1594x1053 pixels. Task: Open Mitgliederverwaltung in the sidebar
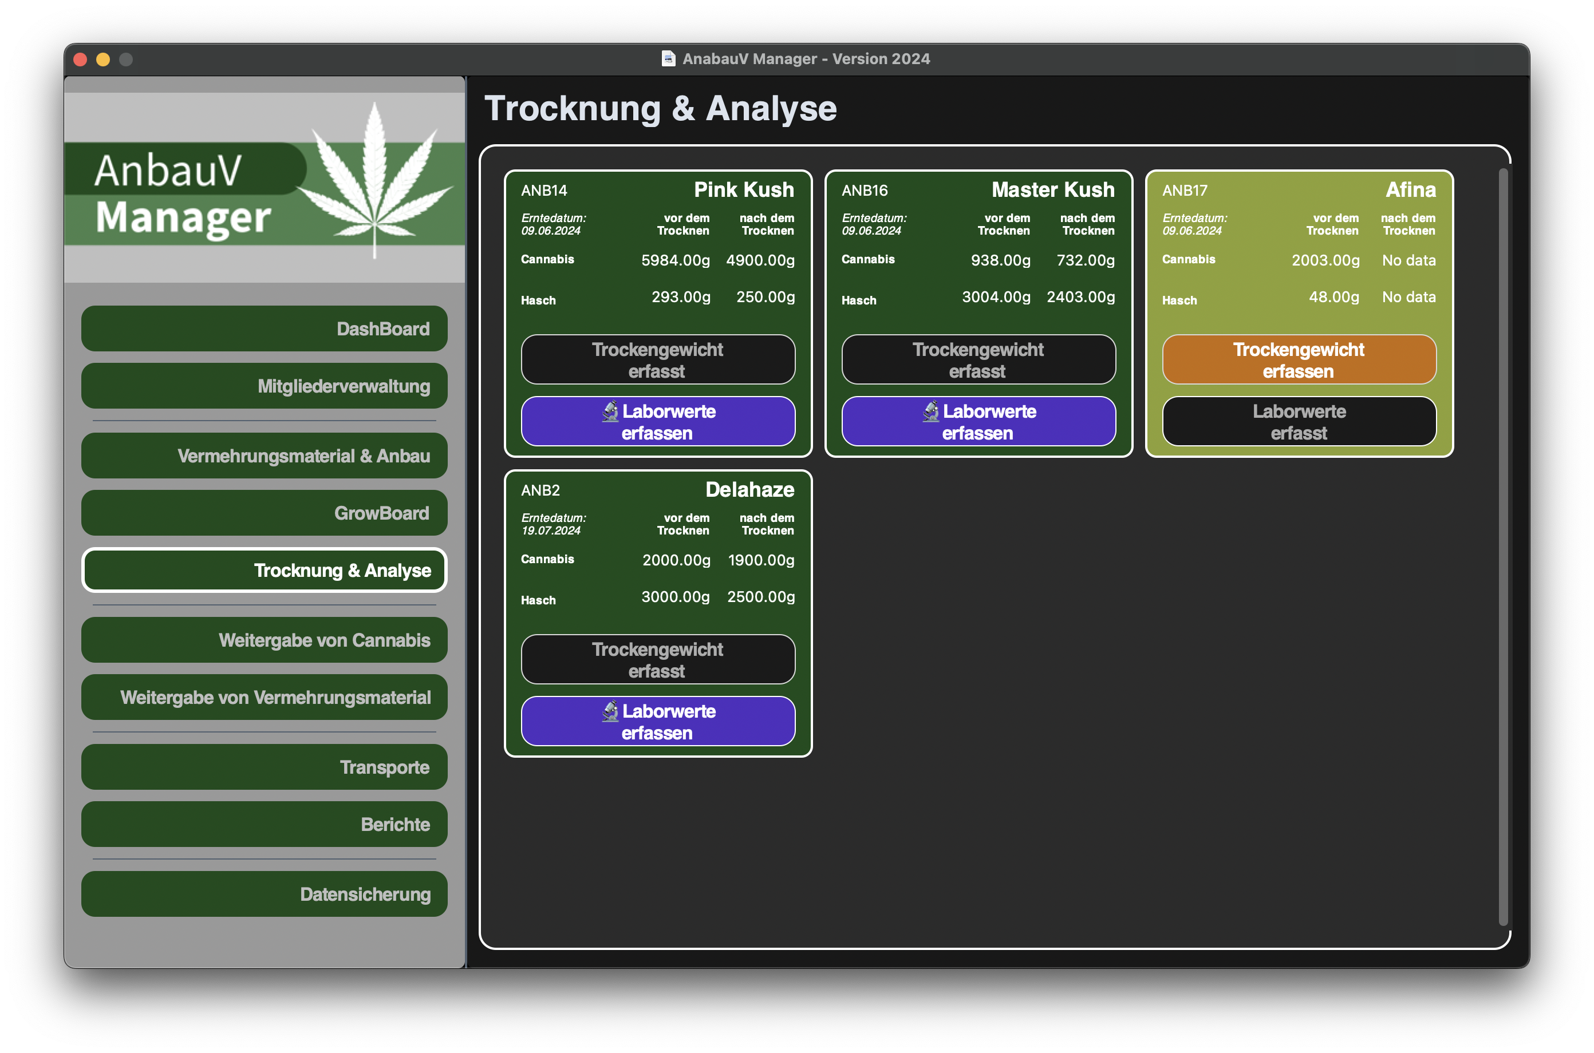[x=264, y=386]
